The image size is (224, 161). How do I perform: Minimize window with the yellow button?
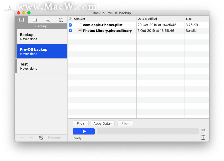[x=24, y=13]
